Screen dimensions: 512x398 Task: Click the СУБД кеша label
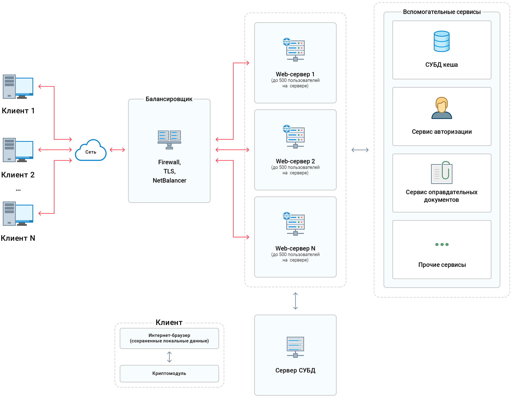(x=442, y=65)
